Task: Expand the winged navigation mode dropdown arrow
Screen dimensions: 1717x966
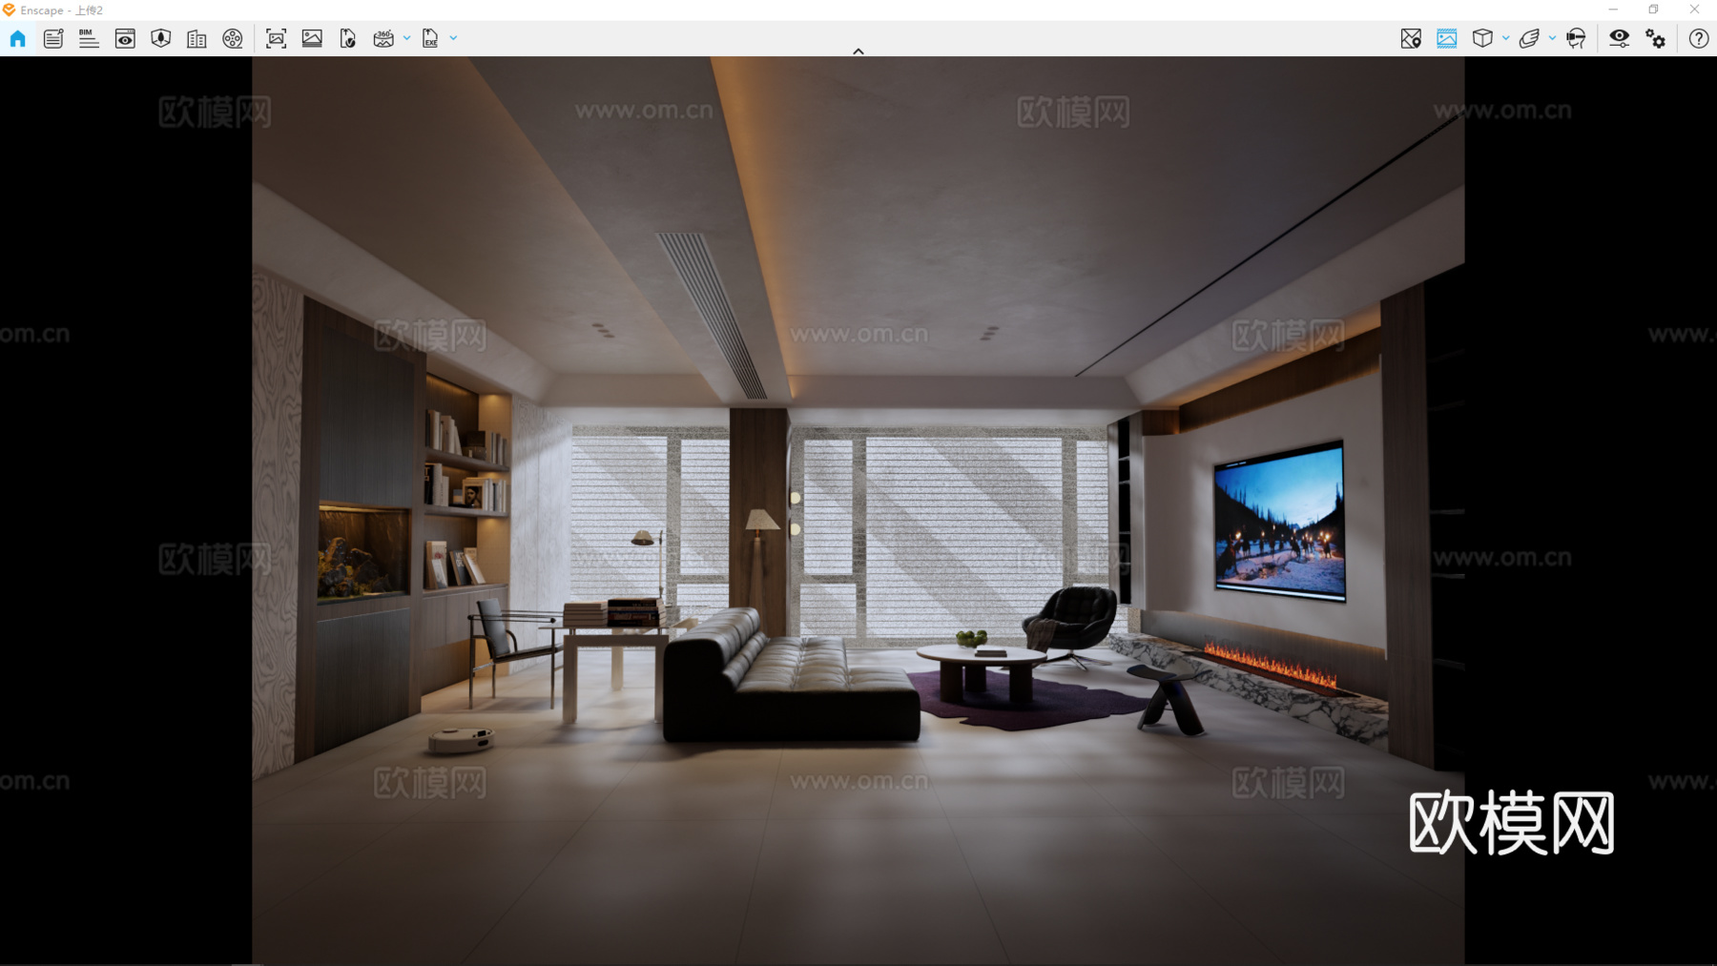Action: click(1552, 38)
